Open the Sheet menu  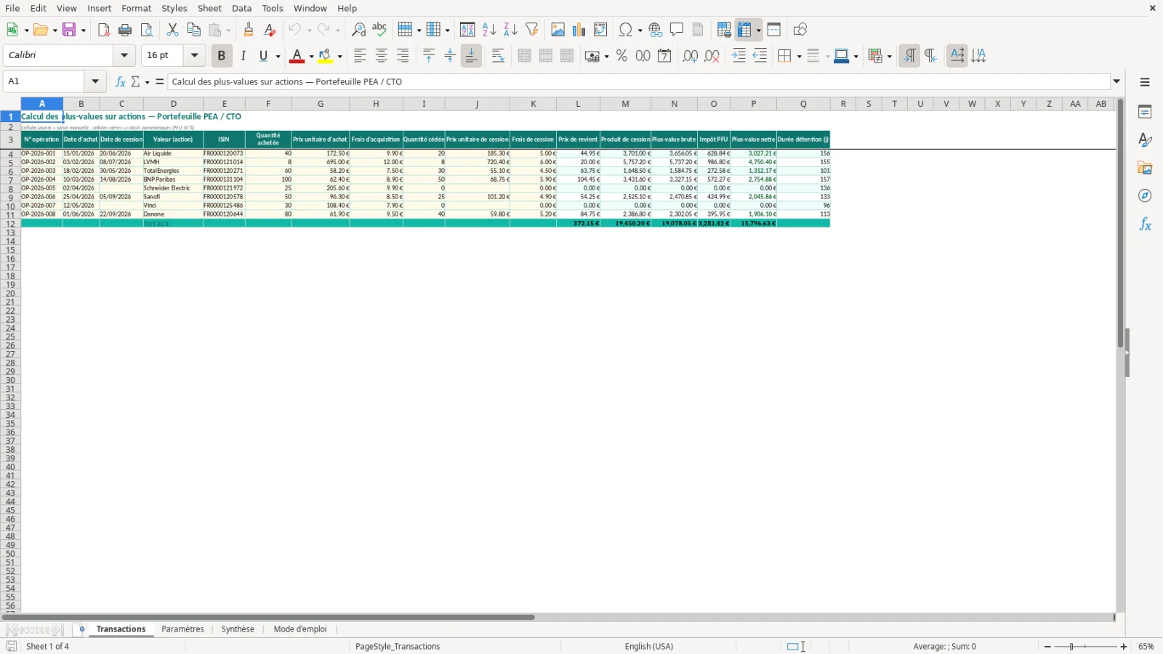209,8
